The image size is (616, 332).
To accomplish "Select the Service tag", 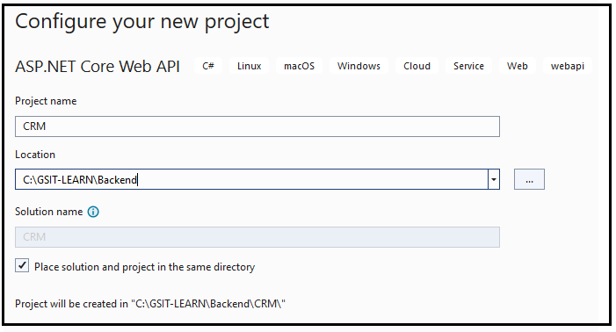I will [x=468, y=66].
